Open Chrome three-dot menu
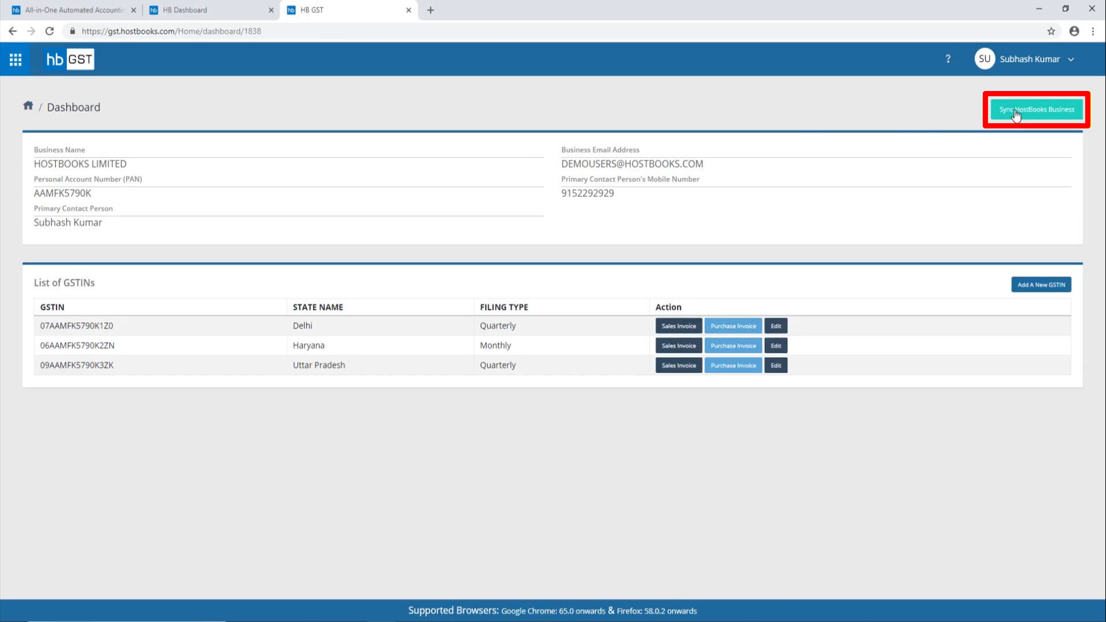 (1093, 31)
